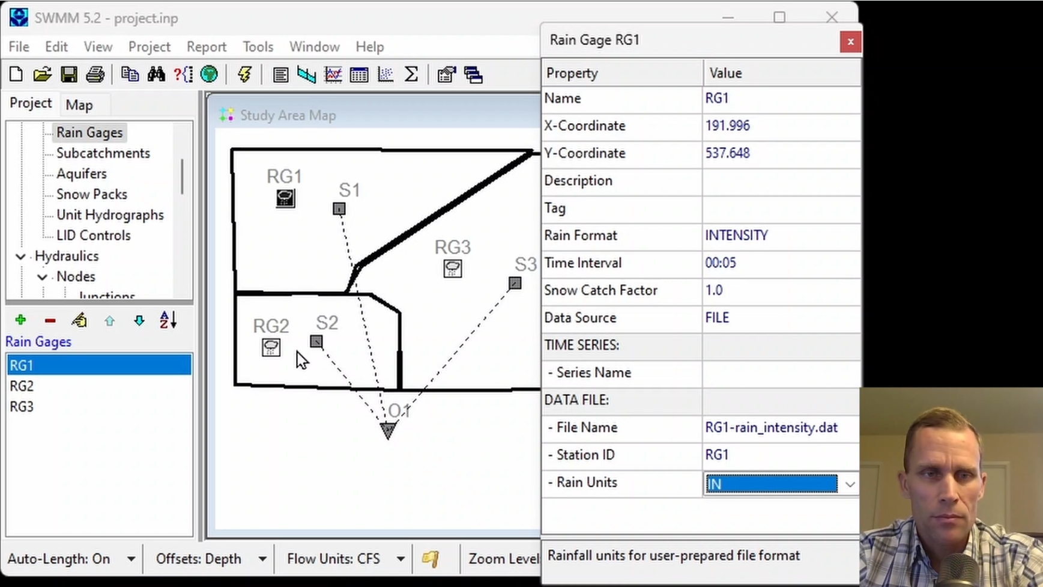The width and height of the screenshot is (1043, 587).
Task: Select LID Controls in project tree
Action: pyautogui.click(x=94, y=236)
